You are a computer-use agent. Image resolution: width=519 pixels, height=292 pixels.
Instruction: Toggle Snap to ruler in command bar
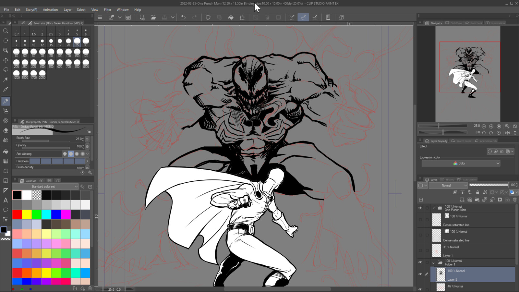point(292,17)
